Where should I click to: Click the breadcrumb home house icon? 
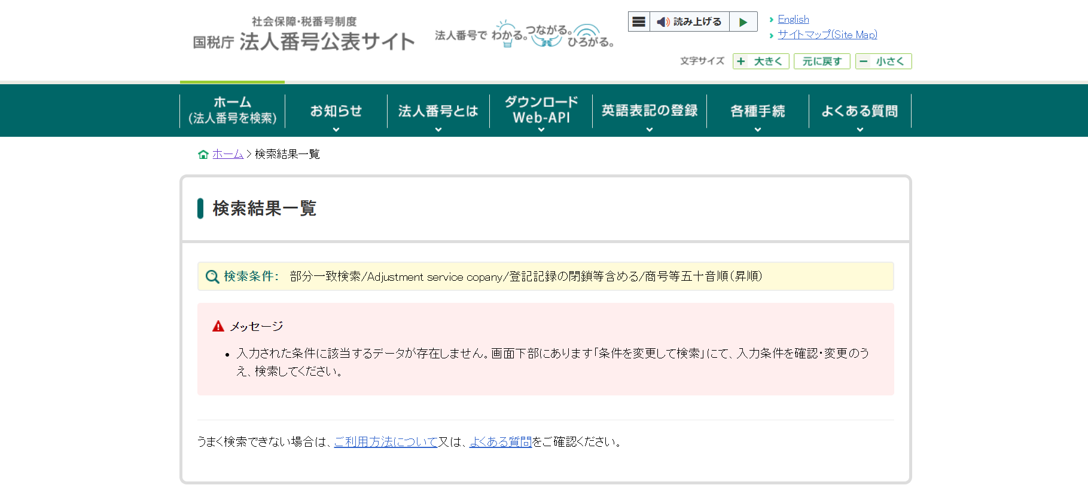click(x=203, y=154)
